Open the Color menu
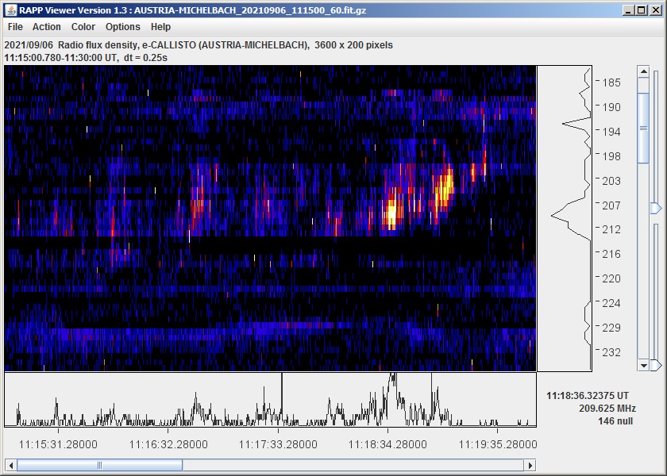 (x=83, y=27)
